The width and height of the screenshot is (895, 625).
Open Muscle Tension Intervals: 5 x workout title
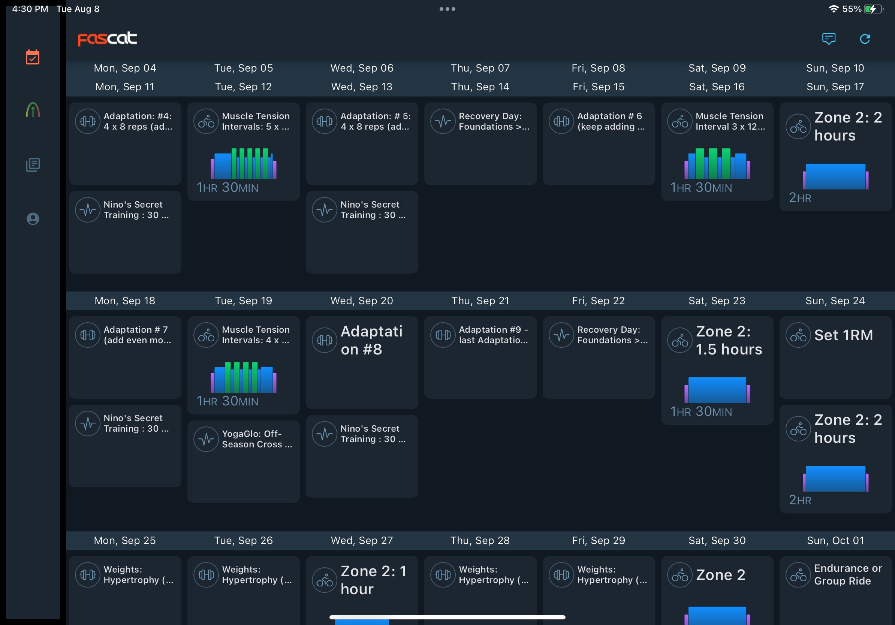click(256, 121)
